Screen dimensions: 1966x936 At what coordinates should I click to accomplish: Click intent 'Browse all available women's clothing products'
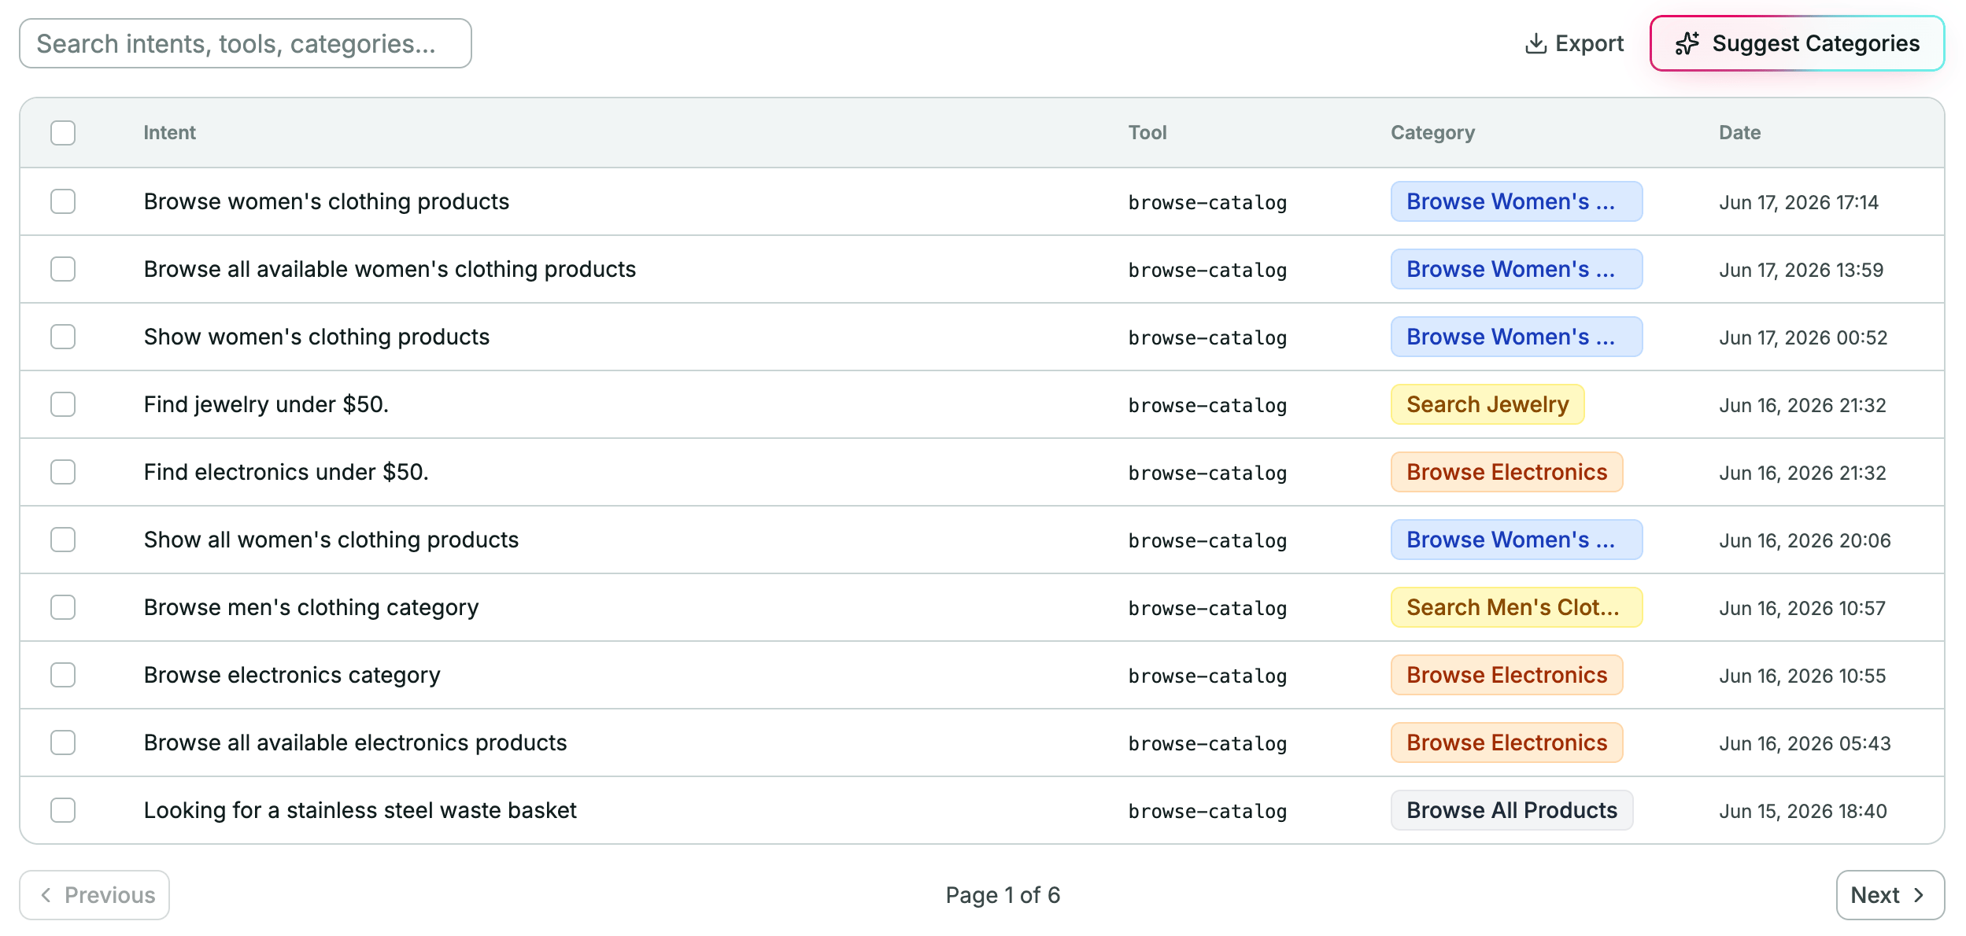coord(390,270)
